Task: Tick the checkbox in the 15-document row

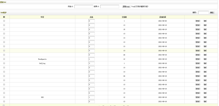Action: click(4, 29)
